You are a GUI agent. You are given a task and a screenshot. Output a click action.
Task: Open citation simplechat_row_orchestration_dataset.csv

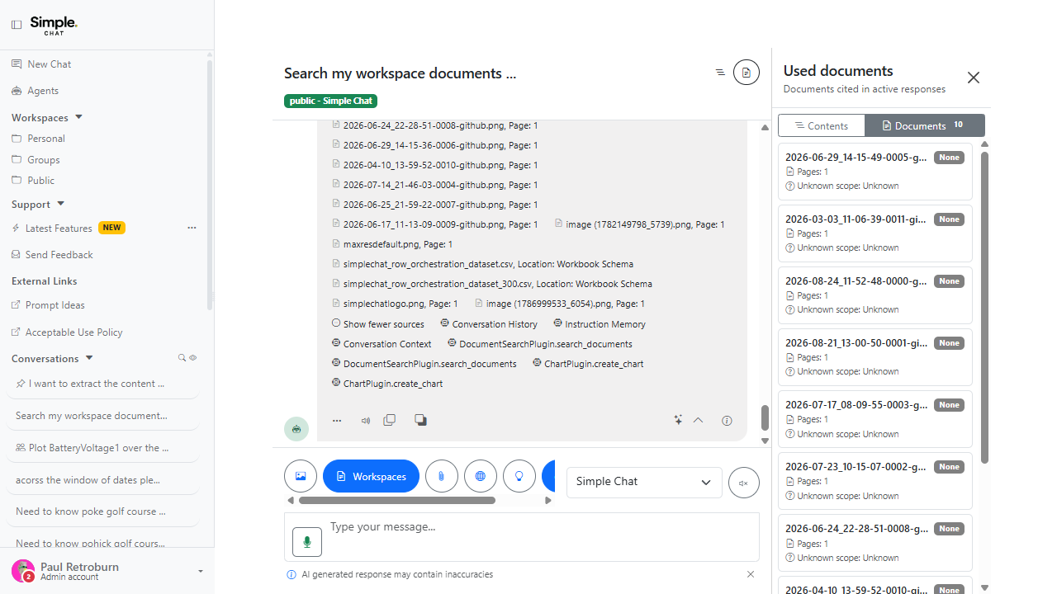pyautogui.click(x=483, y=264)
